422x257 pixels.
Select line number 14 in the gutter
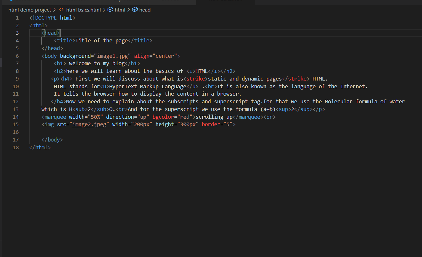(16, 117)
